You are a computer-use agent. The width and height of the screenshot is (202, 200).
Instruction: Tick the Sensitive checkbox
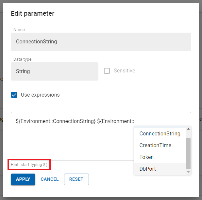107,71
